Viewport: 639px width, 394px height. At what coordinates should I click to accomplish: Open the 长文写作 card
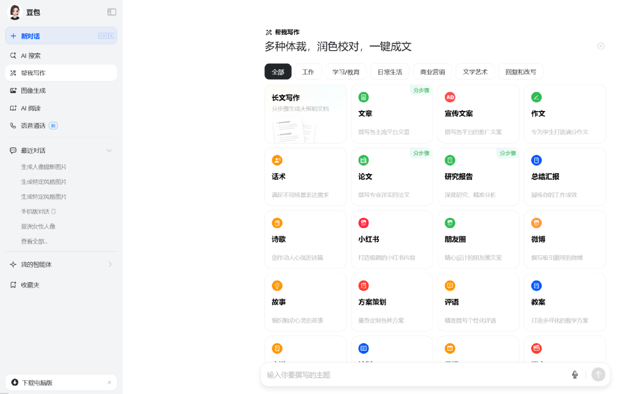coord(306,114)
